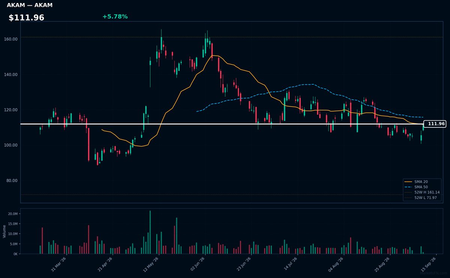
Task: Select the SMA 50 legend entry
Action: pos(416,187)
